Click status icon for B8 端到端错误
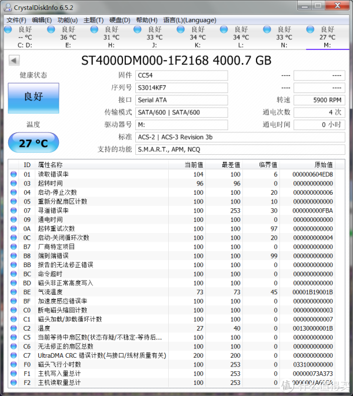The image size is (353, 396). coord(14,256)
